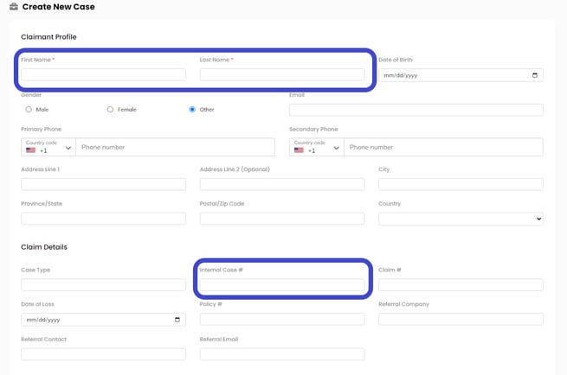
Task: Click the Primary Phone number field
Action: coord(175,147)
